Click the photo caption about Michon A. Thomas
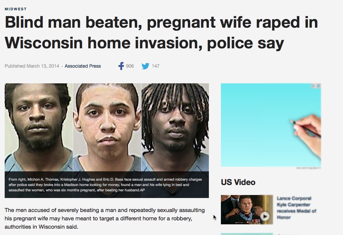Image resolution: width=343 pixels, height=235 pixels. tap(105, 185)
